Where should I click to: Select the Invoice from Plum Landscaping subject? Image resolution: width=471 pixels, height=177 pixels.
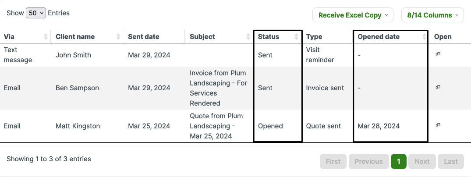pos(218,88)
